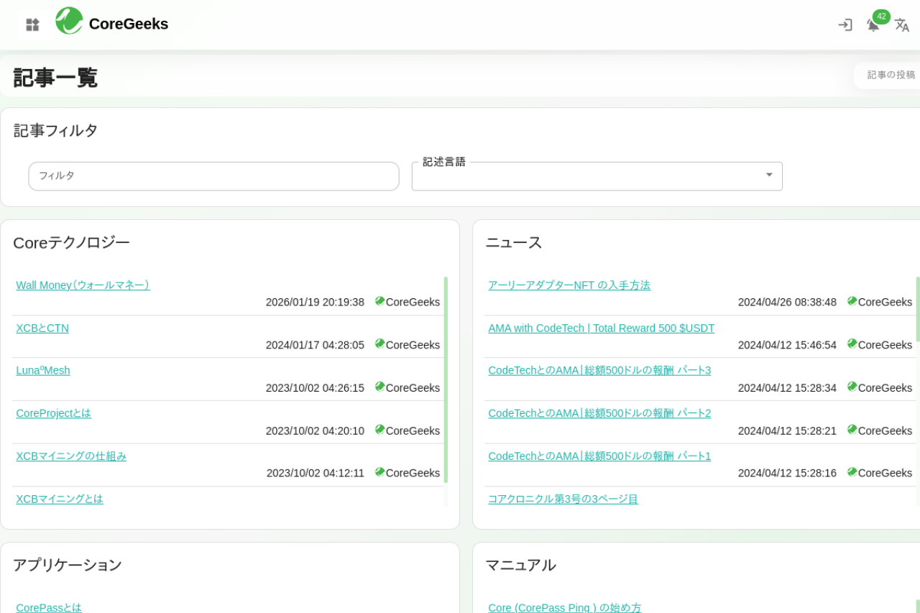This screenshot has width=920, height=613.
Task: Open the apps grid menu icon
Action: pos(32,24)
